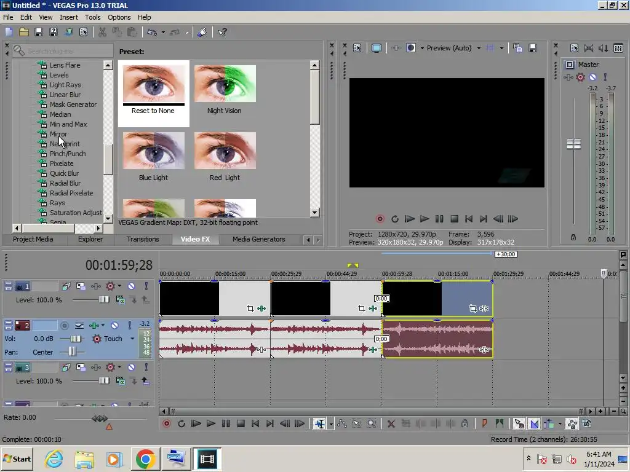Arm audio track 2 for record
The image size is (630, 472).
point(64,326)
